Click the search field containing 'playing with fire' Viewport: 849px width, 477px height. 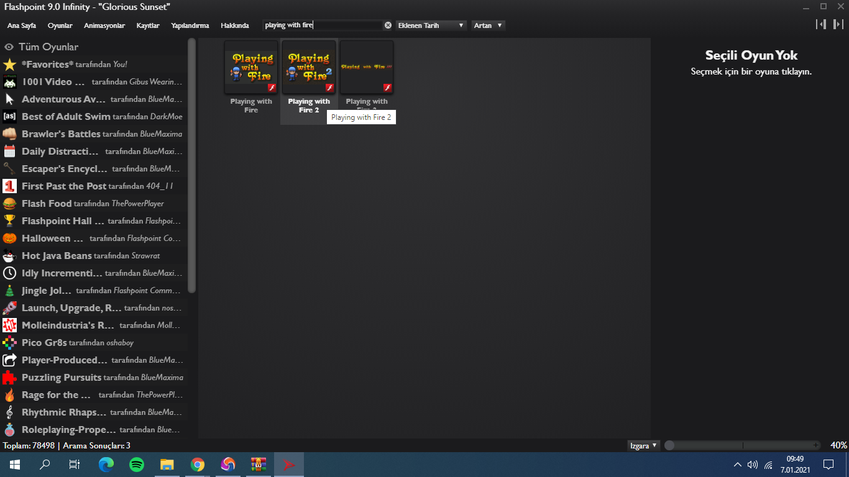[322, 25]
